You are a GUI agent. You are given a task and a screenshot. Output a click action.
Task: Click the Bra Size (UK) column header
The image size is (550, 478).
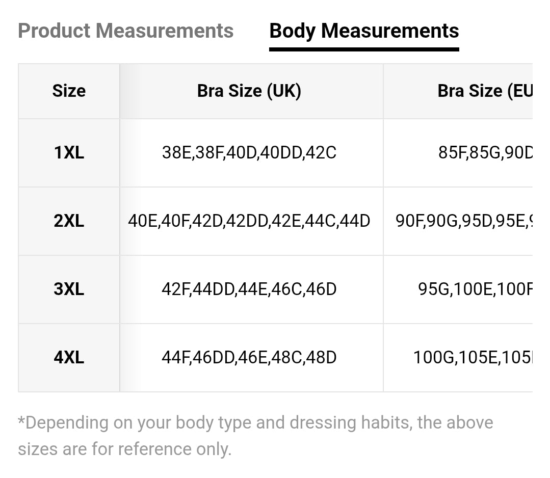point(249,91)
